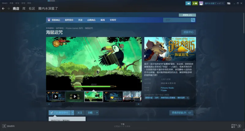Open the 游戏 menu
This screenshot has width=245, height=131.
click(x=23, y=3)
